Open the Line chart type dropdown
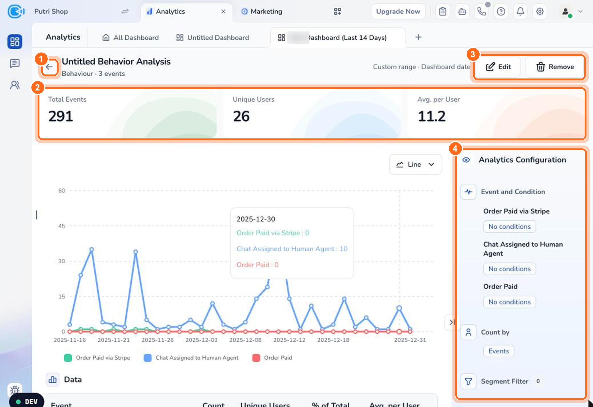This screenshot has height=407, width=593. [415, 164]
